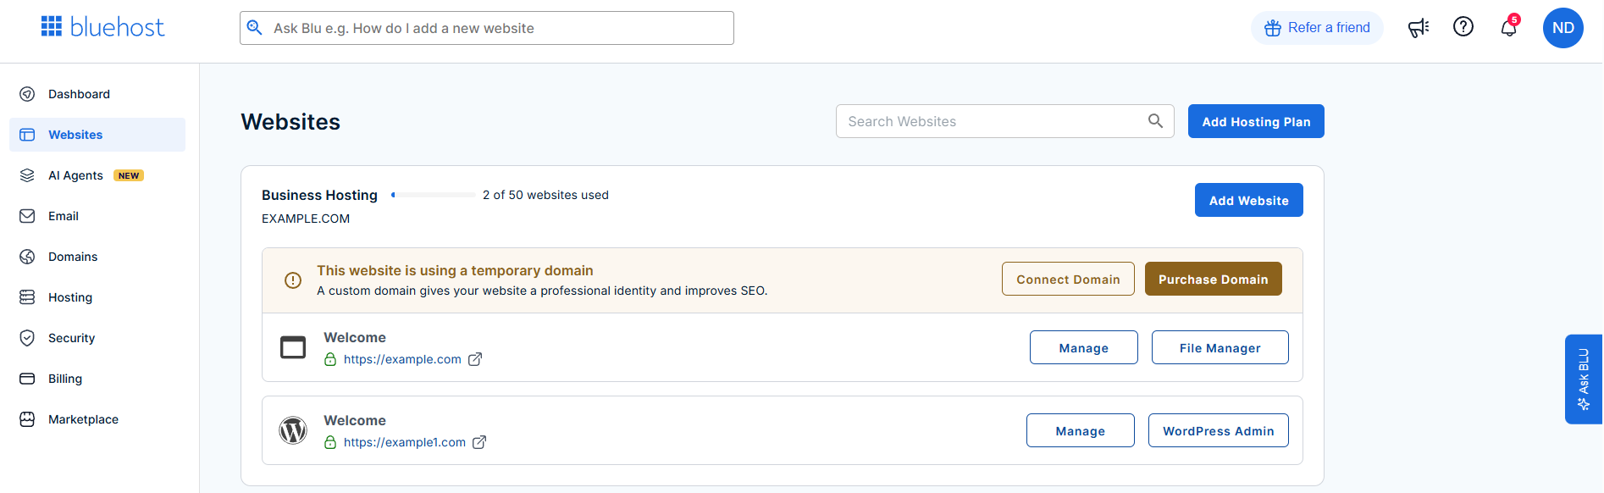Image resolution: width=1604 pixels, height=493 pixels.
Task: Open the help question mark icon
Action: (x=1463, y=27)
